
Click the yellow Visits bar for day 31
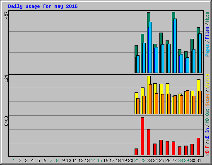198,85
